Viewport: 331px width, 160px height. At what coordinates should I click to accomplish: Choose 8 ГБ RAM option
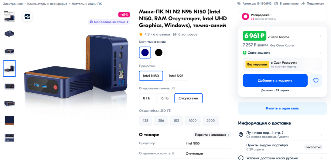click(x=147, y=98)
